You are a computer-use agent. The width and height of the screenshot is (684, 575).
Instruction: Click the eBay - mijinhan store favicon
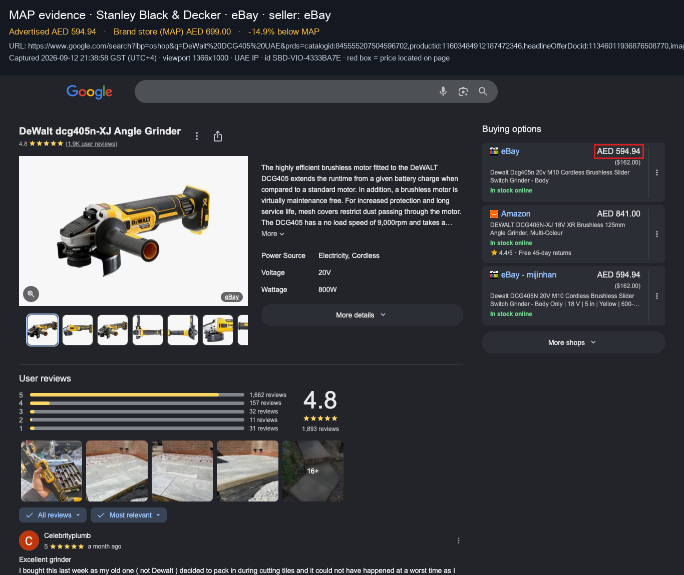tap(494, 275)
